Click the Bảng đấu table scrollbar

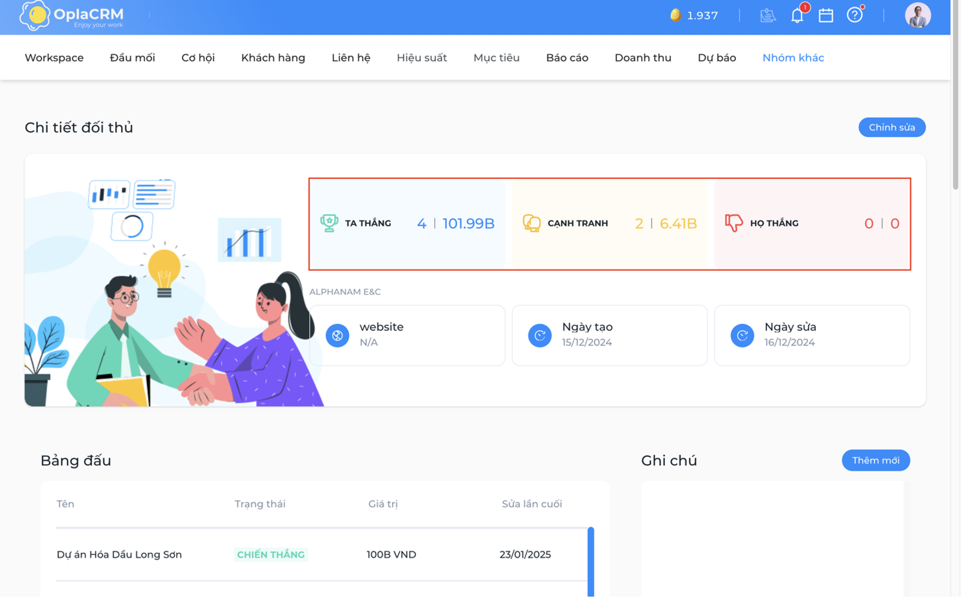tap(591, 562)
